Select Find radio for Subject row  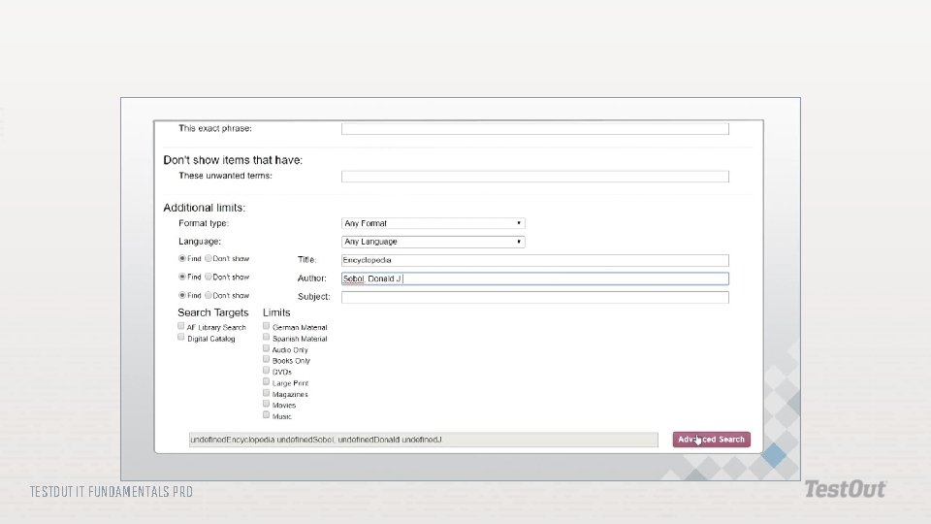pyautogui.click(x=182, y=295)
